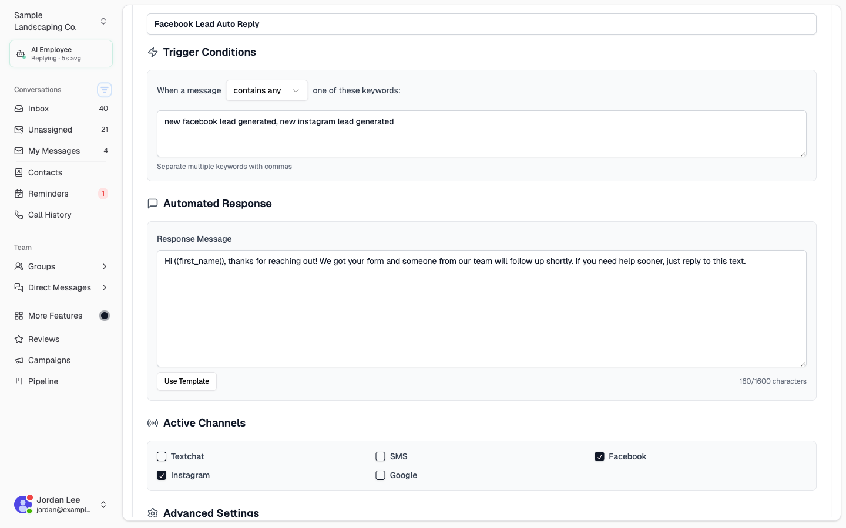The height and width of the screenshot is (528, 846).
Task: Enable the Google channel checkbox
Action: (x=381, y=475)
